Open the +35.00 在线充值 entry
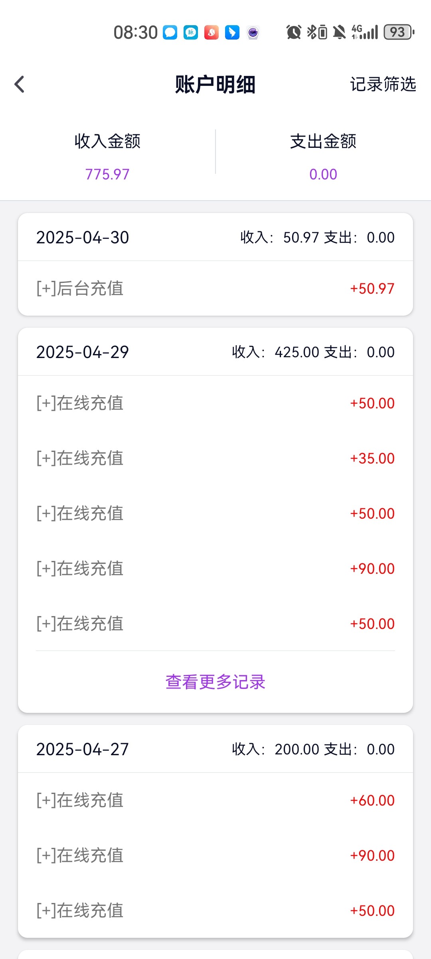The width and height of the screenshot is (431, 959). [215, 458]
